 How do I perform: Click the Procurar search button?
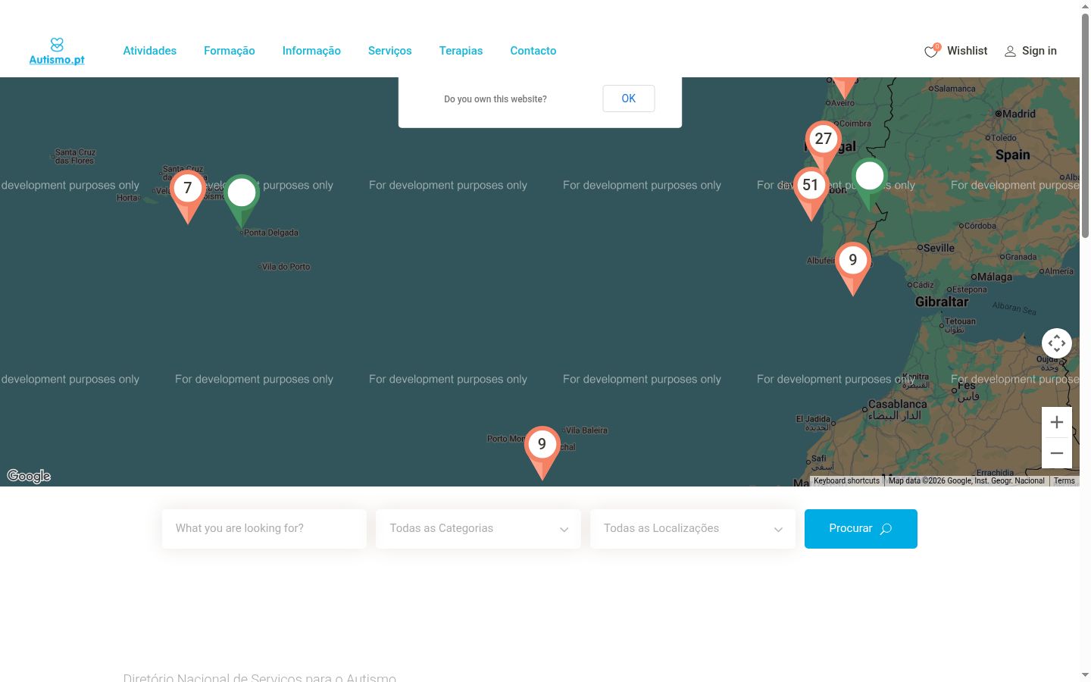tap(861, 529)
